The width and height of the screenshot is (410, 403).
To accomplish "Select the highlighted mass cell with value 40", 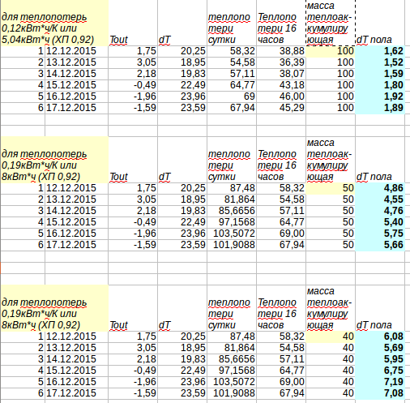I will 331,337.
